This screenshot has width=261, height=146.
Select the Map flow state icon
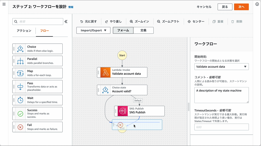point(20,73)
